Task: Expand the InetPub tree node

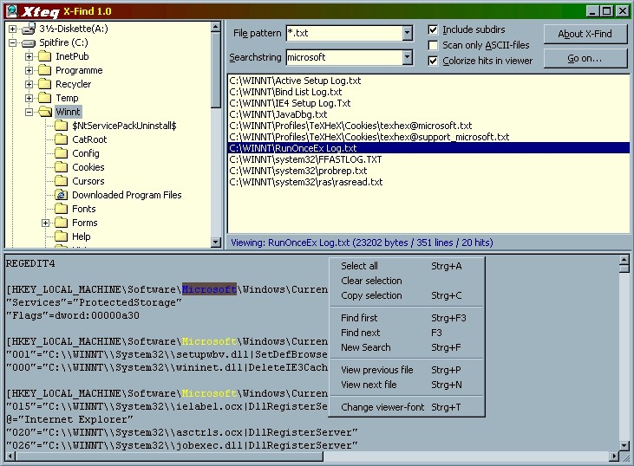Action: click(x=29, y=57)
